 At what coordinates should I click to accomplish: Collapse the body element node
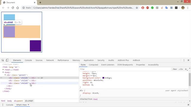[x=3, y=72]
